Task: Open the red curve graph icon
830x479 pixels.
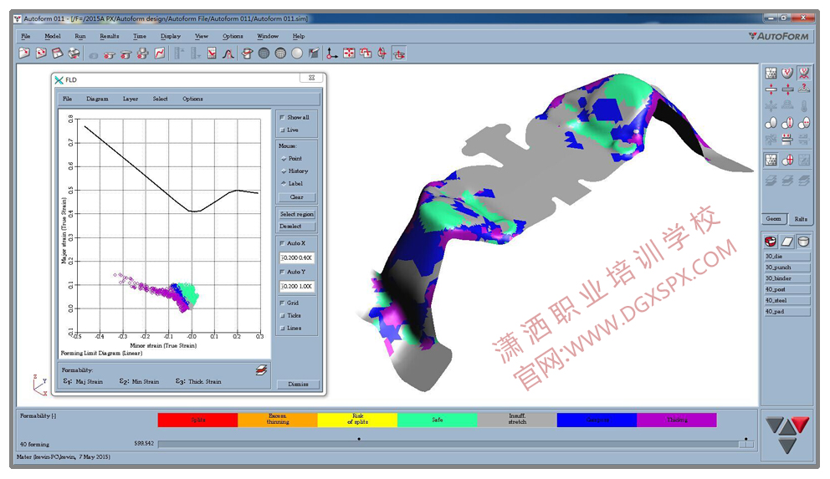Action: 159,53
